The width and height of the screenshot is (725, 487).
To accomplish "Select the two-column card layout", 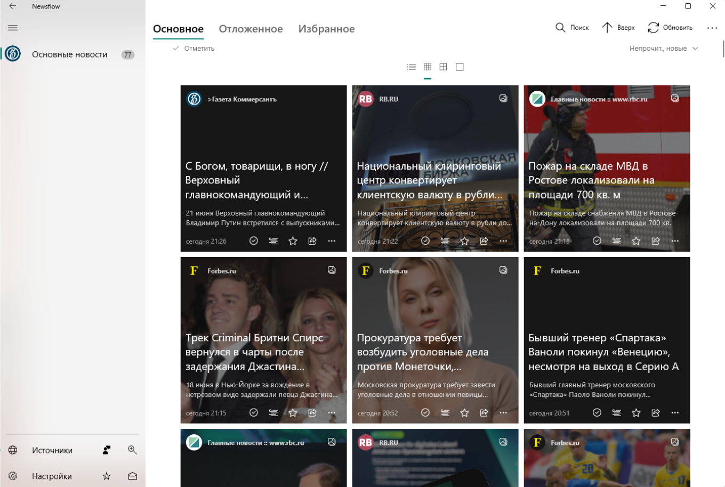I will click(x=442, y=67).
